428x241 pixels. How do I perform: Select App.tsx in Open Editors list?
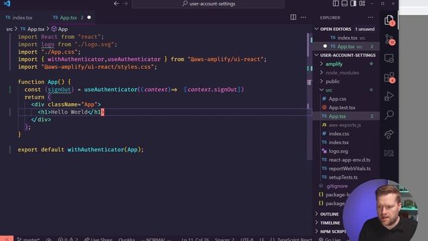tap(346, 46)
